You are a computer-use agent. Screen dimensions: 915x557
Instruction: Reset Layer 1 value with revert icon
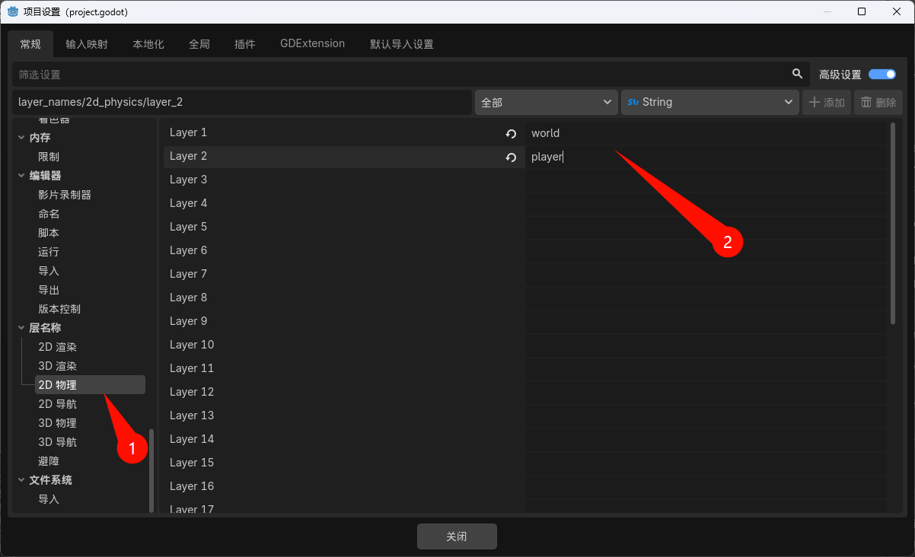(x=512, y=134)
